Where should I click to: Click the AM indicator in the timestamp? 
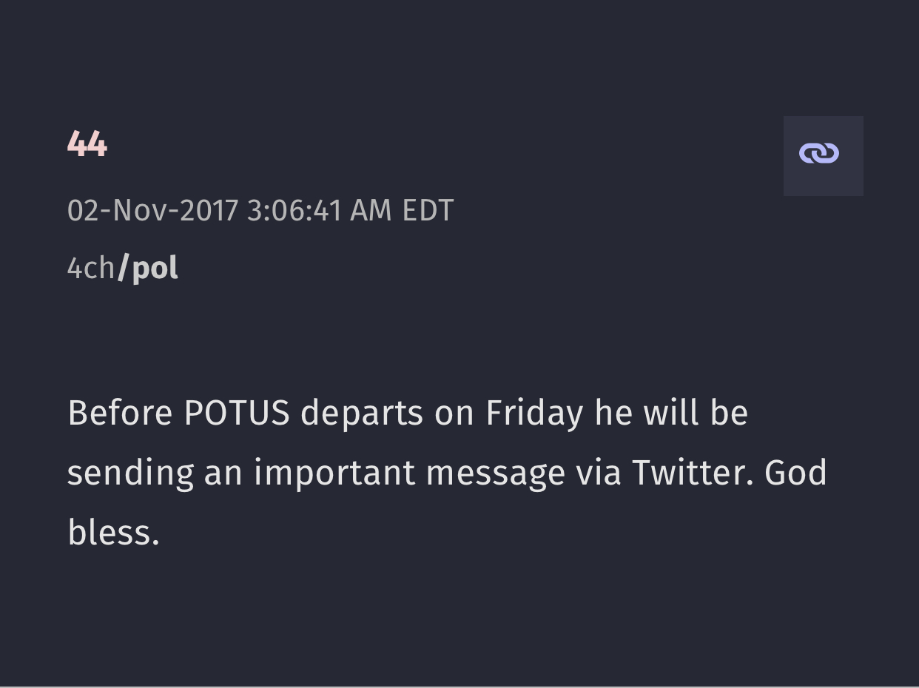[x=371, y=210]
